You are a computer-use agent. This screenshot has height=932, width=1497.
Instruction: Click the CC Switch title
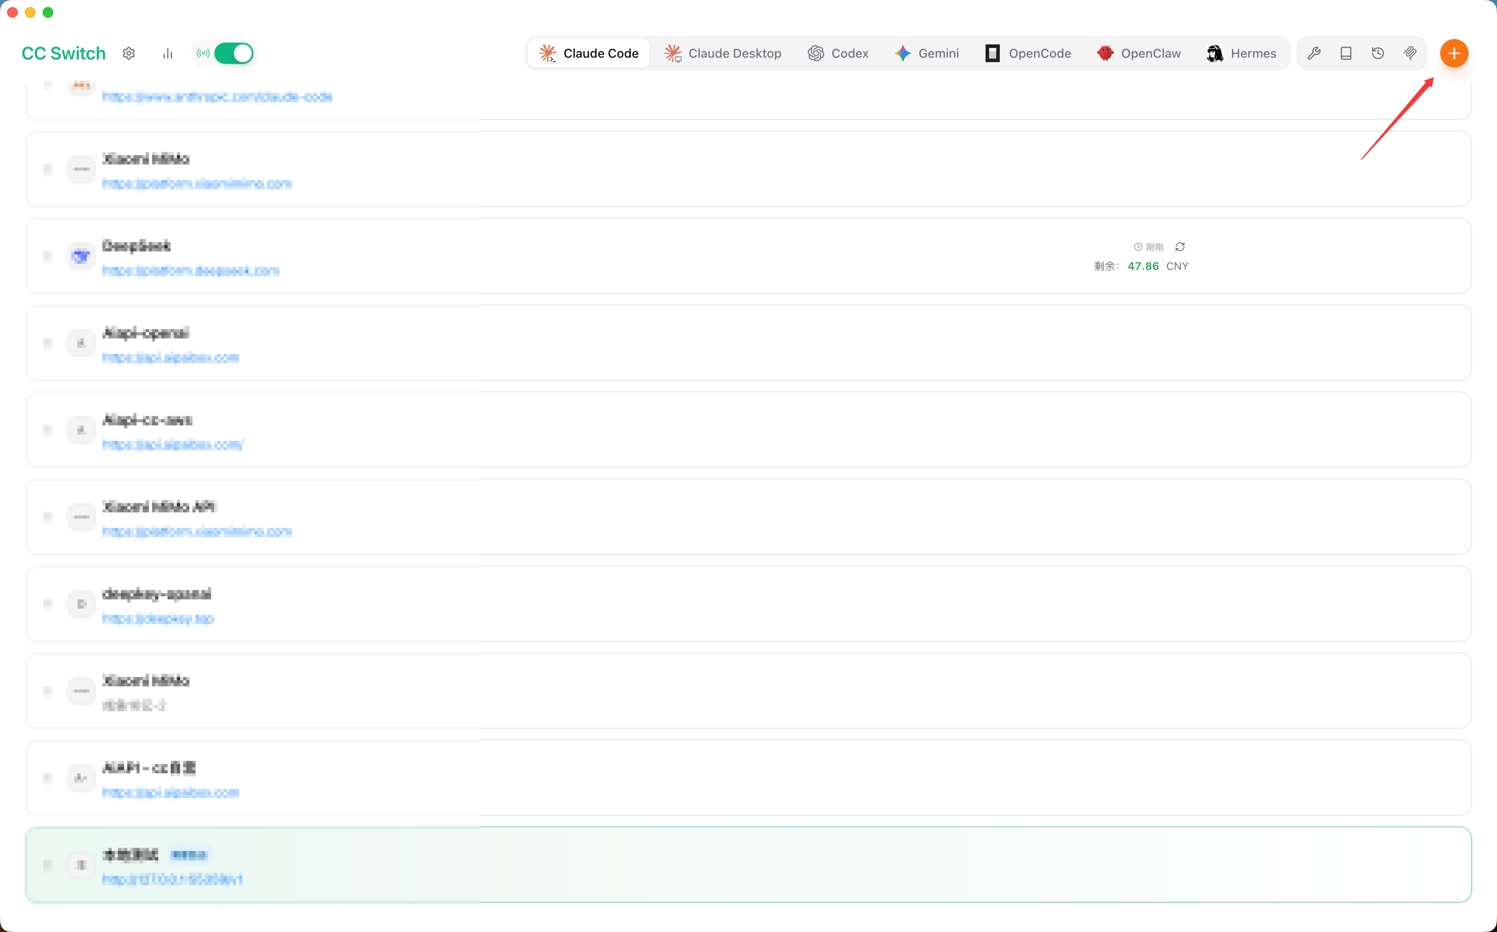(63, 54)
